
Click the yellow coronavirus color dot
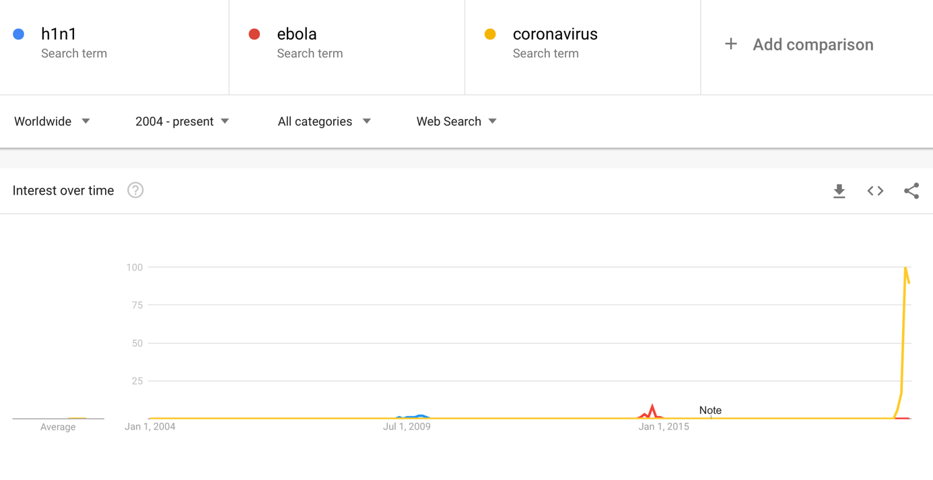[490, 34]
